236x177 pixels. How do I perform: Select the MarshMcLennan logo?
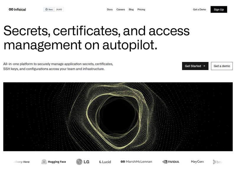[136, 162]
